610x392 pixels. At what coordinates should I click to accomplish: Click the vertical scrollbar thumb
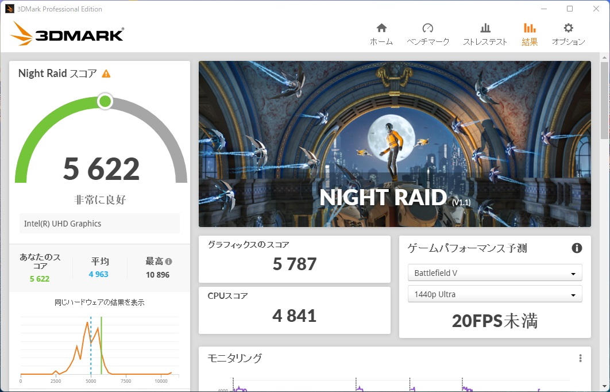pyautogui.click(x=604, y=101)
